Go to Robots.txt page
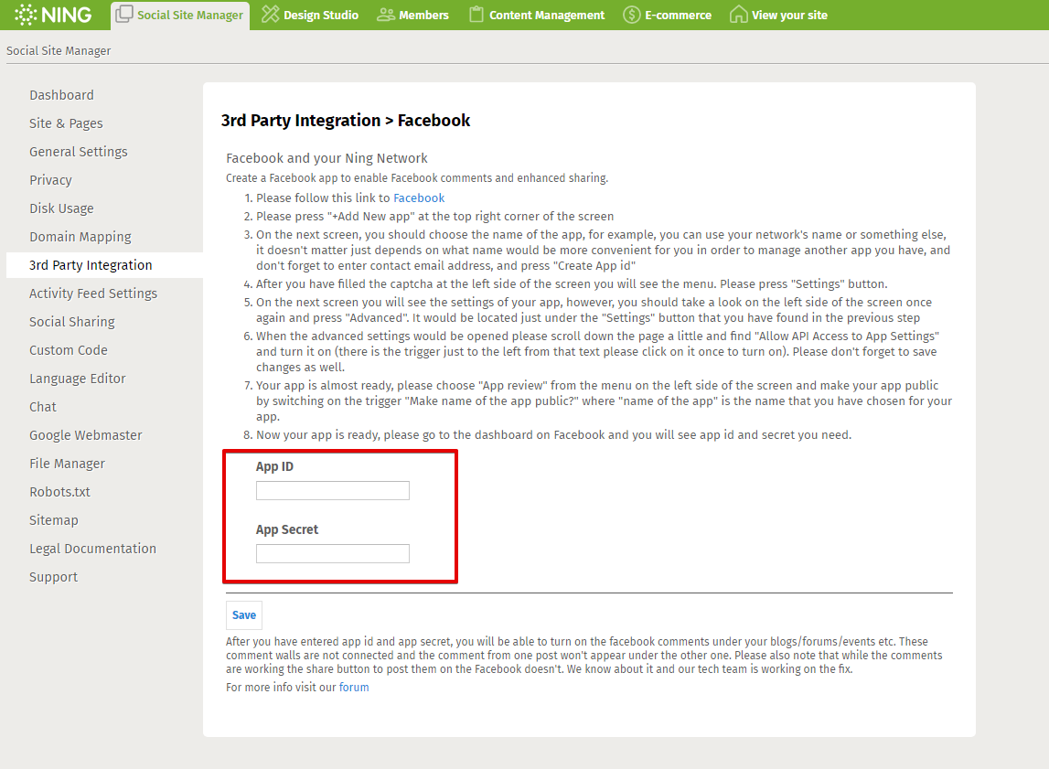Viewport: 1049px width, 769px height. pos(59,492)
